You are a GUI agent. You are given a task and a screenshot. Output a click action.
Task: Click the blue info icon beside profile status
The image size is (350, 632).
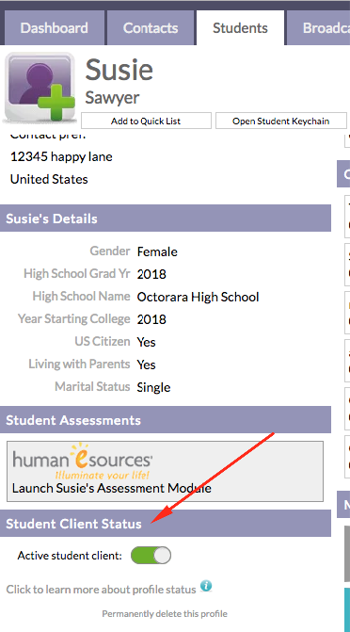206,586
